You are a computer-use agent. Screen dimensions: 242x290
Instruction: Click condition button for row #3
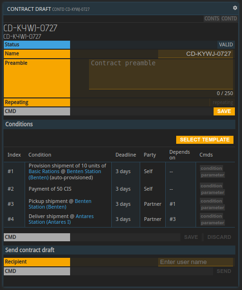(x=211, y=201)
